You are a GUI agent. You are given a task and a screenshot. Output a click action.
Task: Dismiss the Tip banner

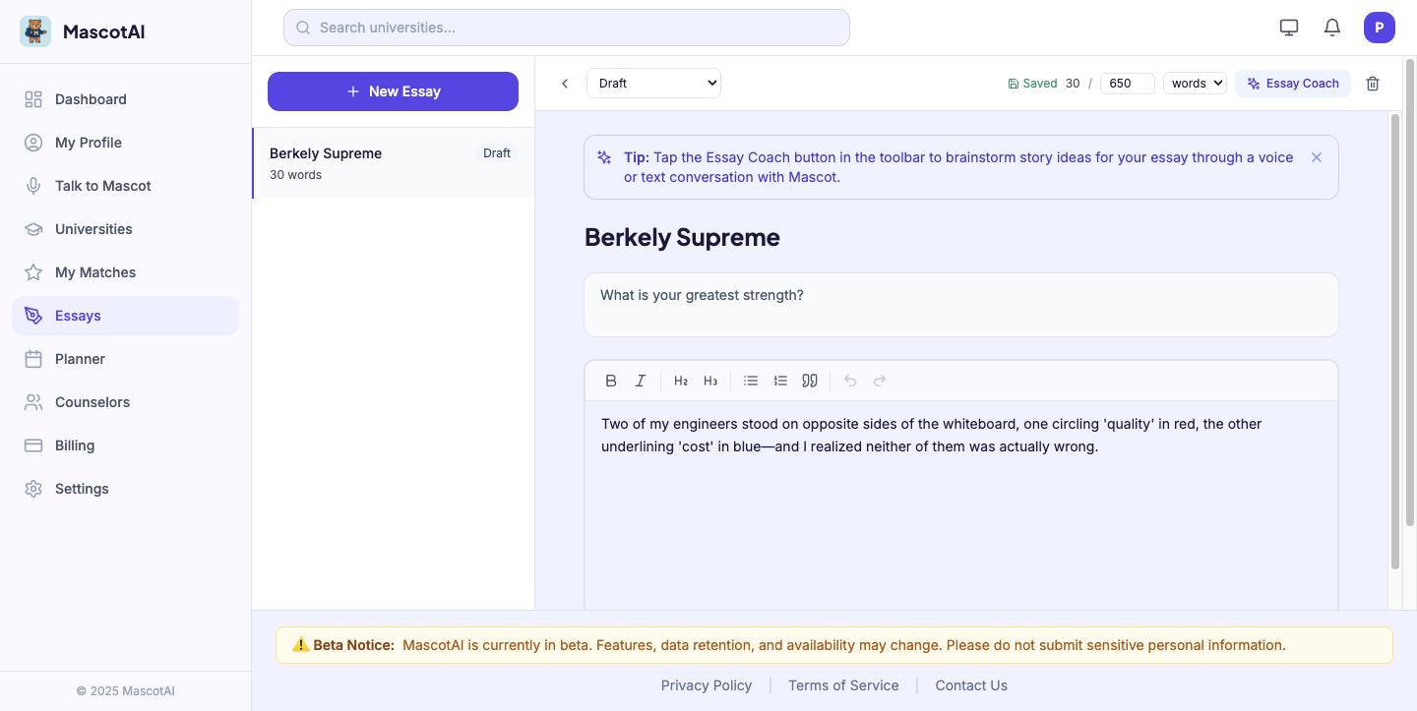pos(1317,157)
